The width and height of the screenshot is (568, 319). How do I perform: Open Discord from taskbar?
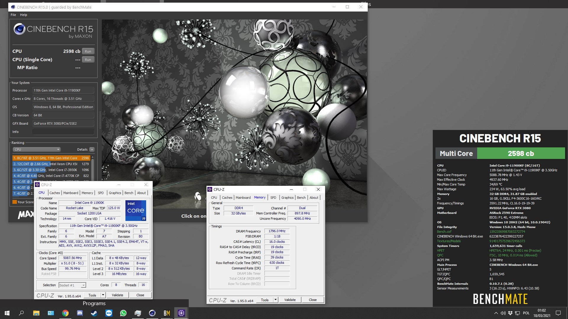pyautogui.click(x=80, y=313)
